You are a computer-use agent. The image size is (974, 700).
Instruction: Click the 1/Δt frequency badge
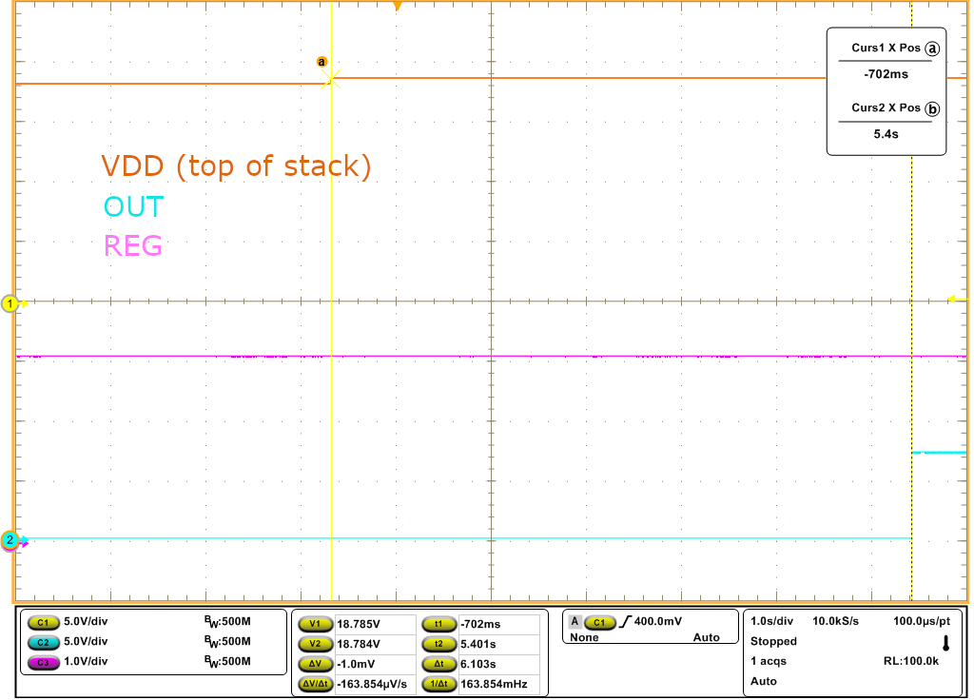[438, 684]
